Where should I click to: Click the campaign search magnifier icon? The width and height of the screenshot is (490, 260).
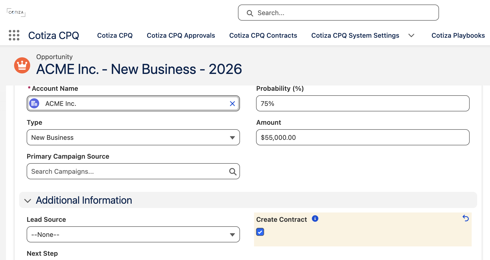click(x=233, y=171)
